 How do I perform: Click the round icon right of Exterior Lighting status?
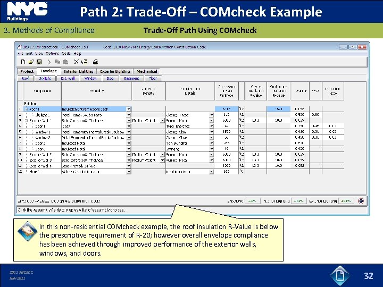[x=361, y=201]
